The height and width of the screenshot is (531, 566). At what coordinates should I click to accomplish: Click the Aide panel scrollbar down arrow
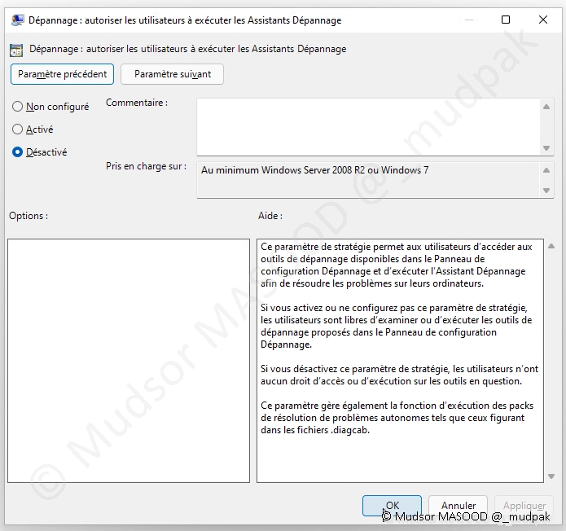(x=551, y=476)
